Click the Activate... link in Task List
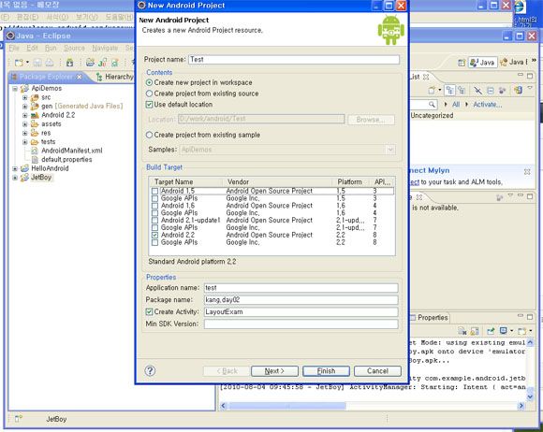Viewport: 543px width, 432px height. (488, 104)
